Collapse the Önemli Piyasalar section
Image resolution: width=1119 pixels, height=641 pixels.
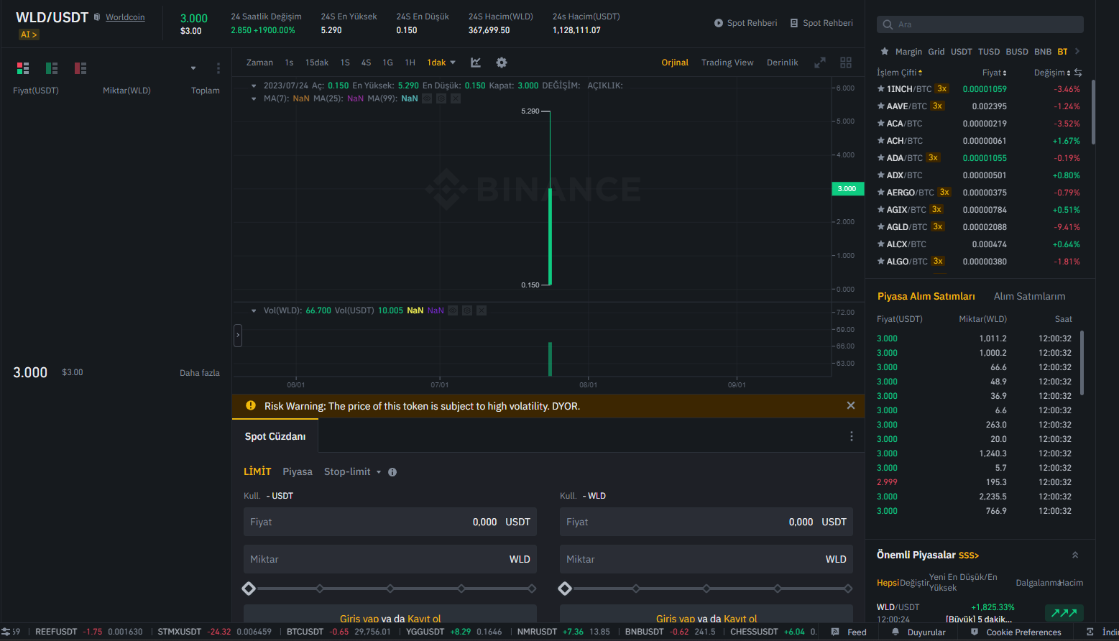(x=1075, y=555)
